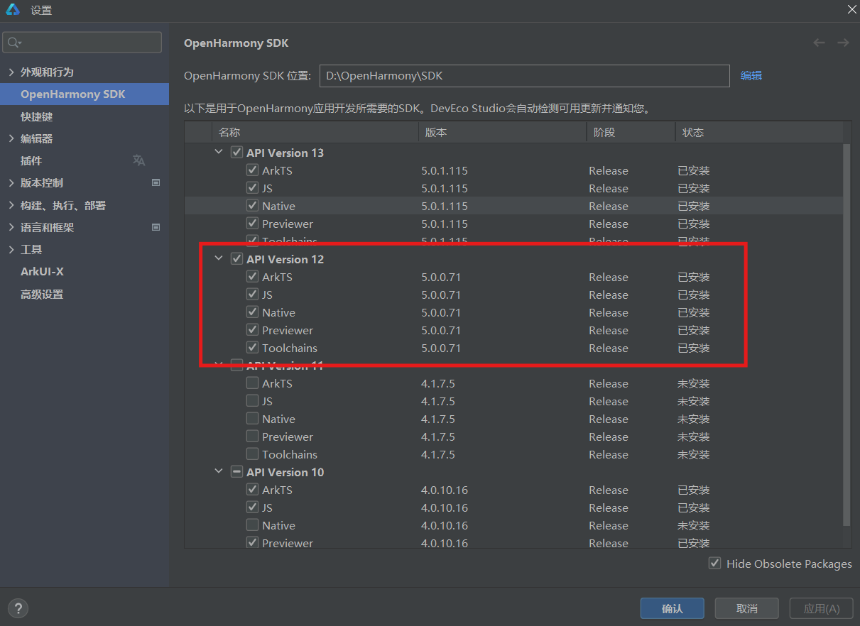Screen dimensions: 860x626
Task: Expand the 编辑器 settings section
Action: (11, 138)
